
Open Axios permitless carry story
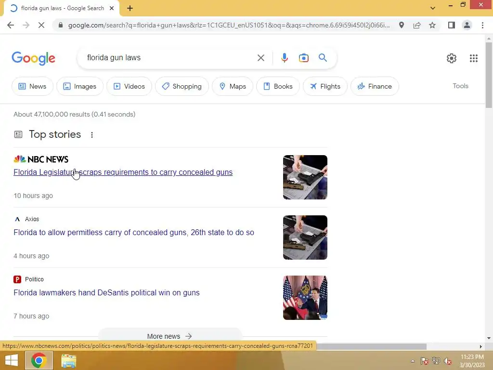[134, 233]
